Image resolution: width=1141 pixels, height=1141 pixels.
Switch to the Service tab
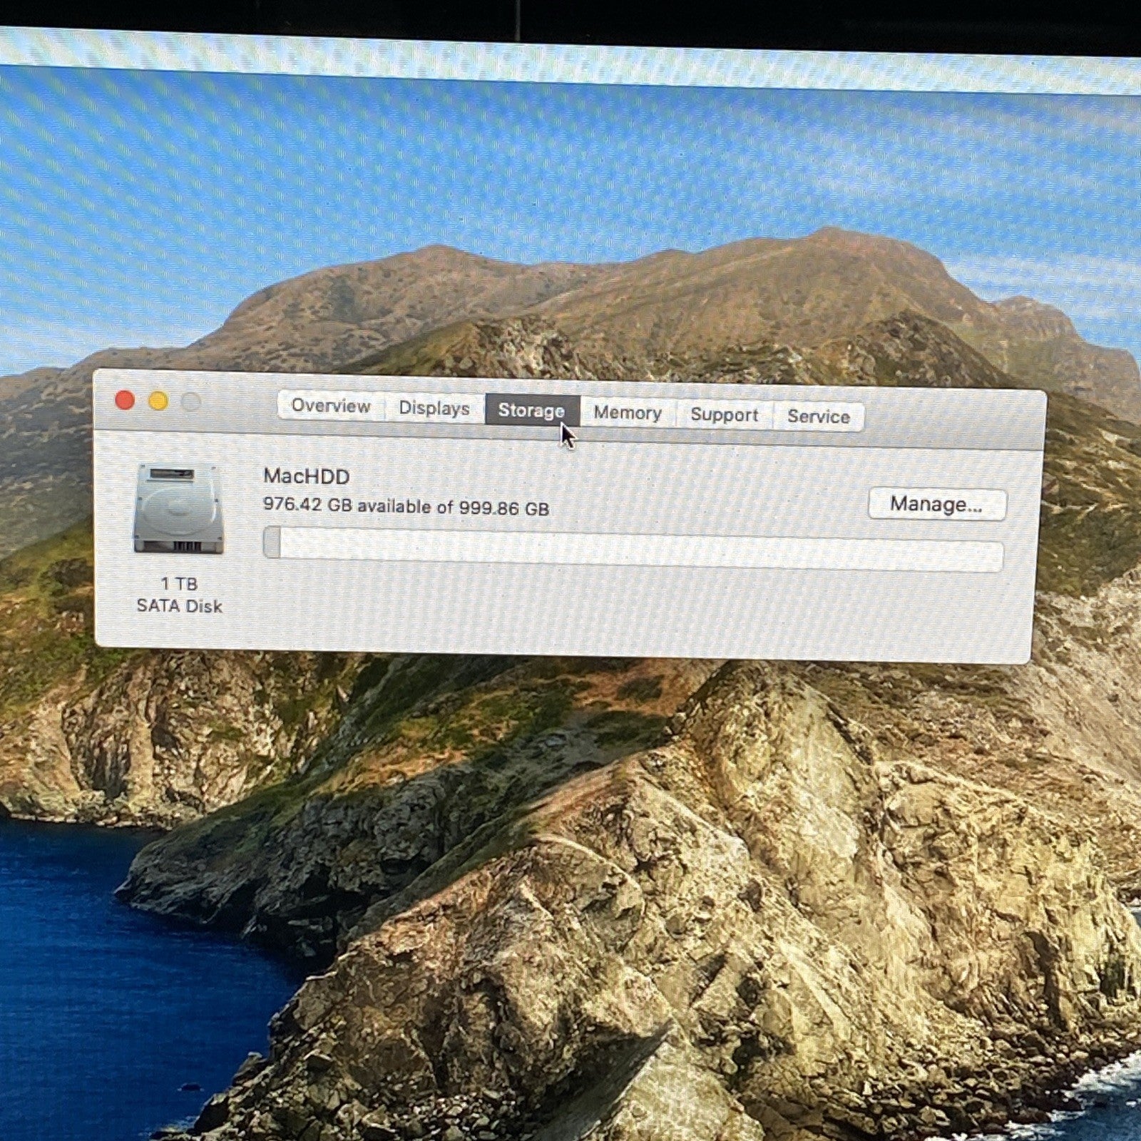coord(818,416)
